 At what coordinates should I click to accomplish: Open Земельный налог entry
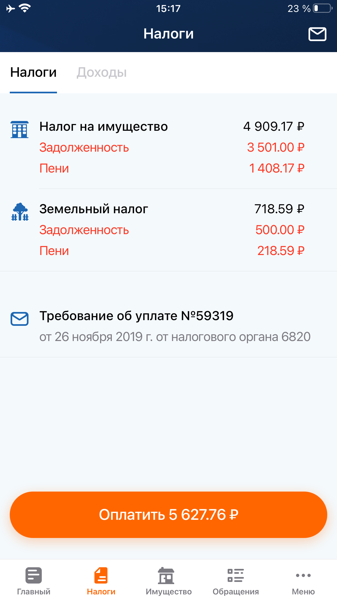point(94,209)
